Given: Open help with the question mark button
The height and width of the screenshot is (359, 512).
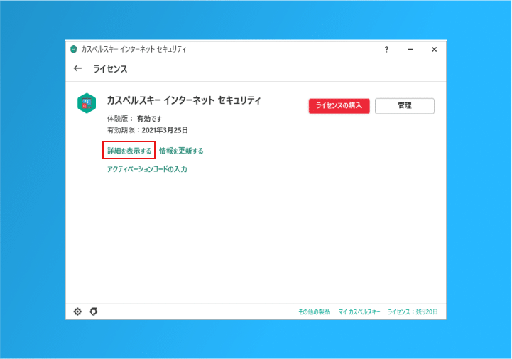Looking at the screenshot, I should pyautogui.click(x=386, y=50).
